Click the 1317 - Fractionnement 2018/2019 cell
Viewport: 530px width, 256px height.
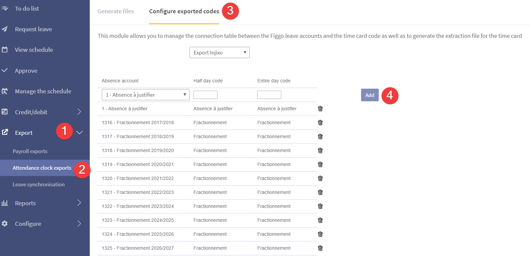138,136
